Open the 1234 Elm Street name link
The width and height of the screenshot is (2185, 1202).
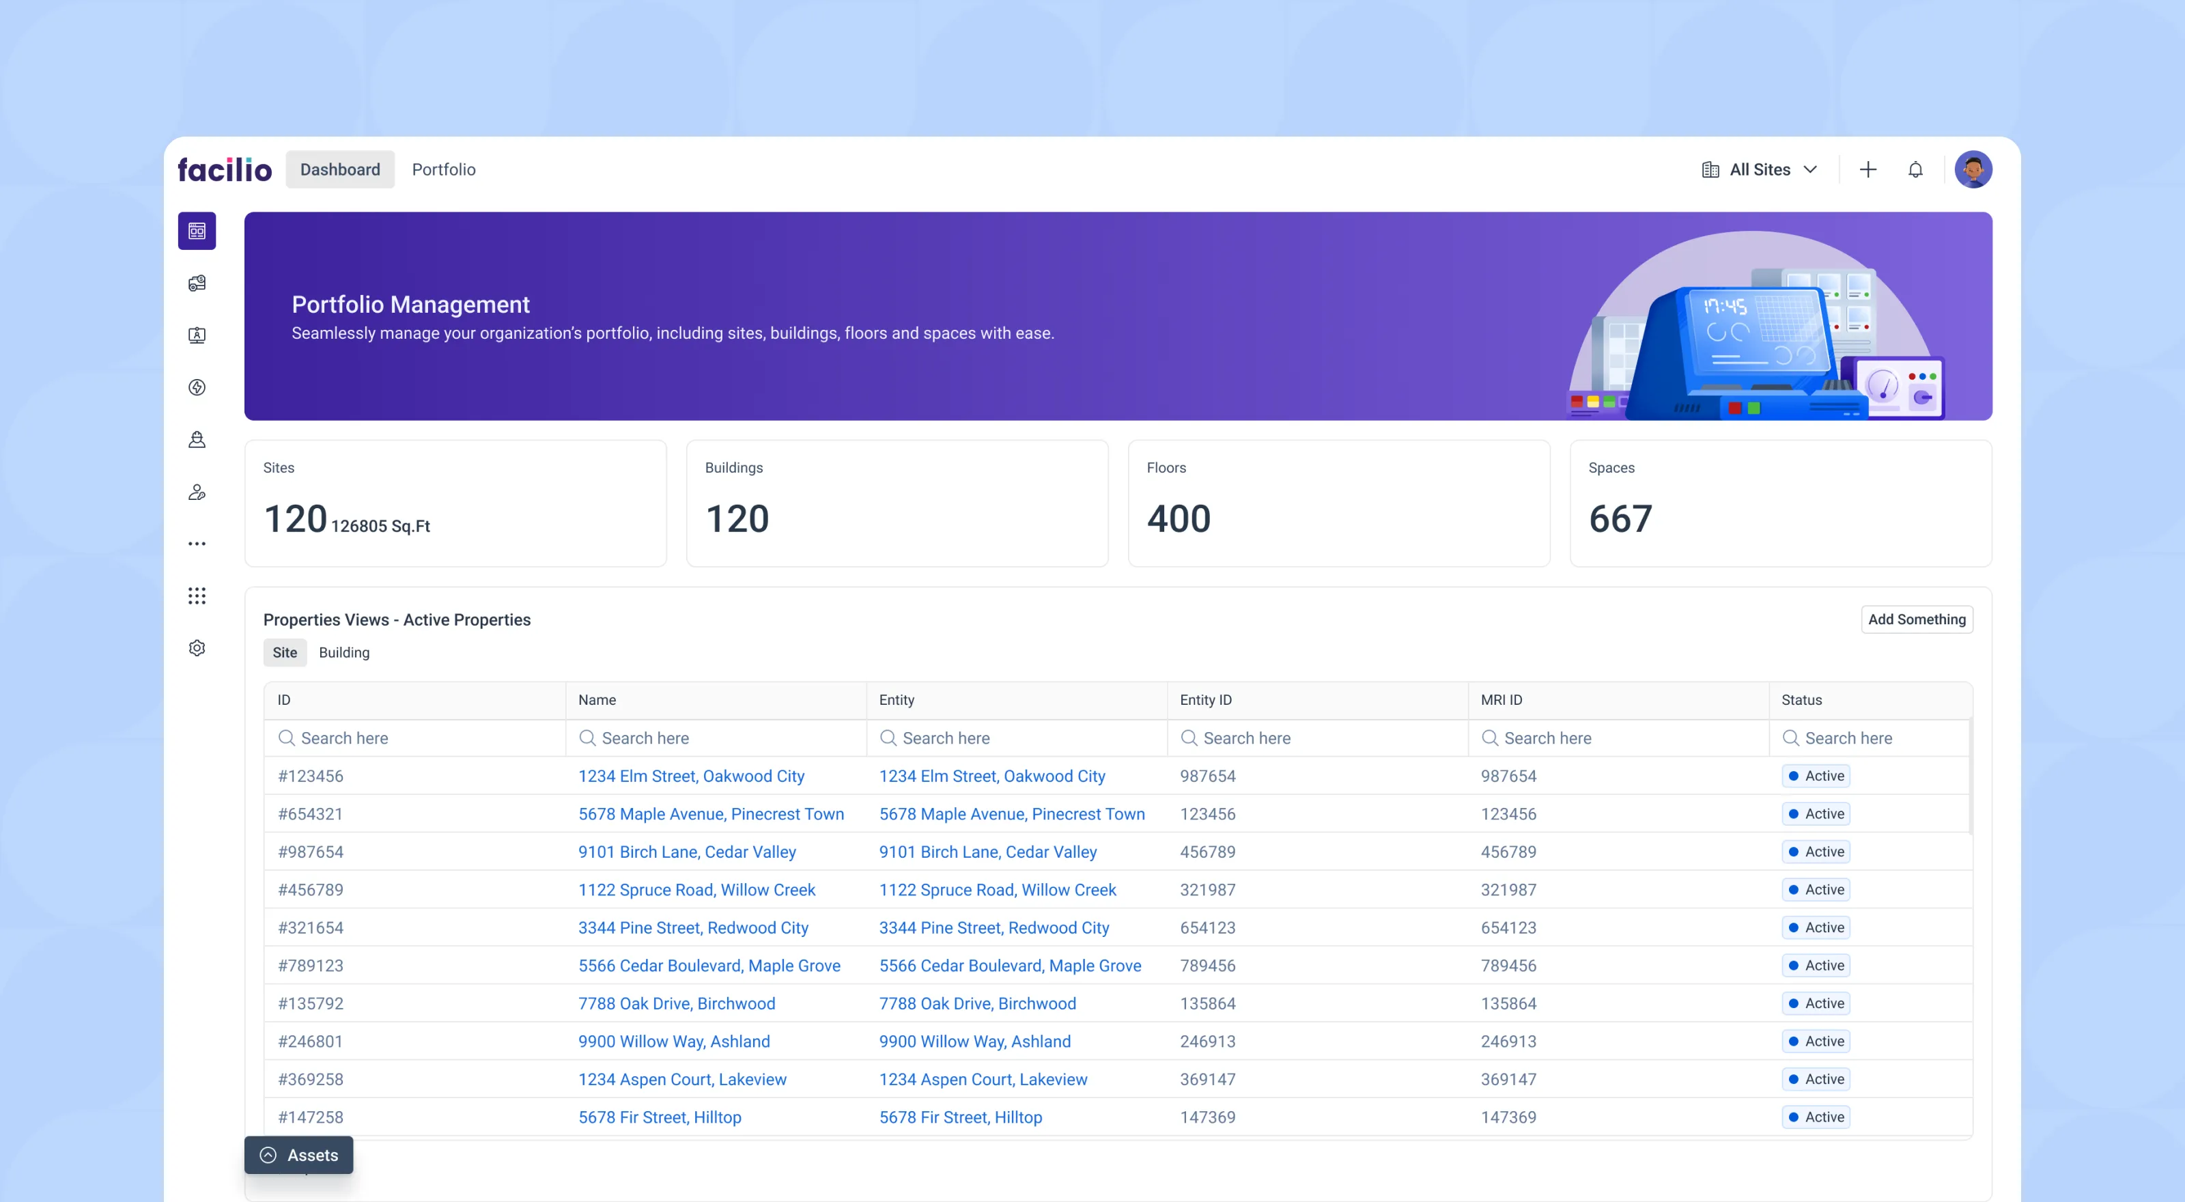click(690, 775)
